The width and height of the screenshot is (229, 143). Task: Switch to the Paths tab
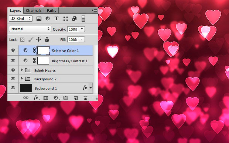pyautogui.click(x=51, y=10)
